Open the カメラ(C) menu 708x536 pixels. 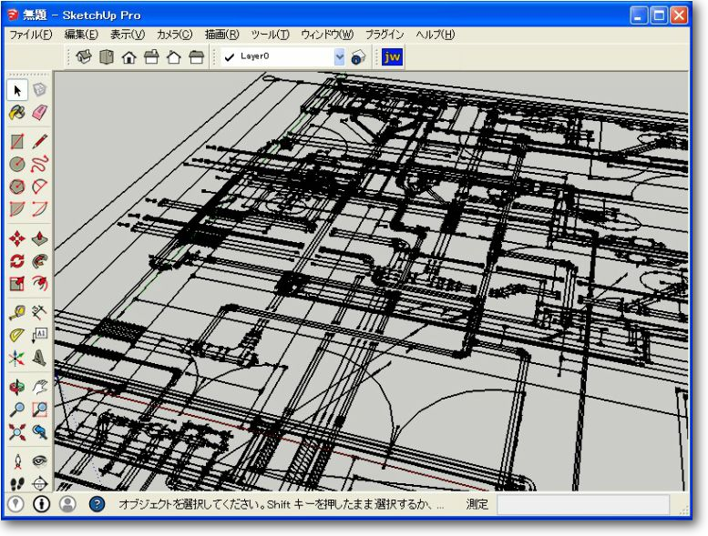(175, 35)
